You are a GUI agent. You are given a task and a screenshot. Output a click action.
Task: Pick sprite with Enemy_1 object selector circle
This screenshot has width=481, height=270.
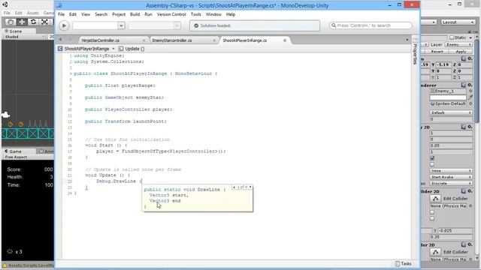coord(470,91)
